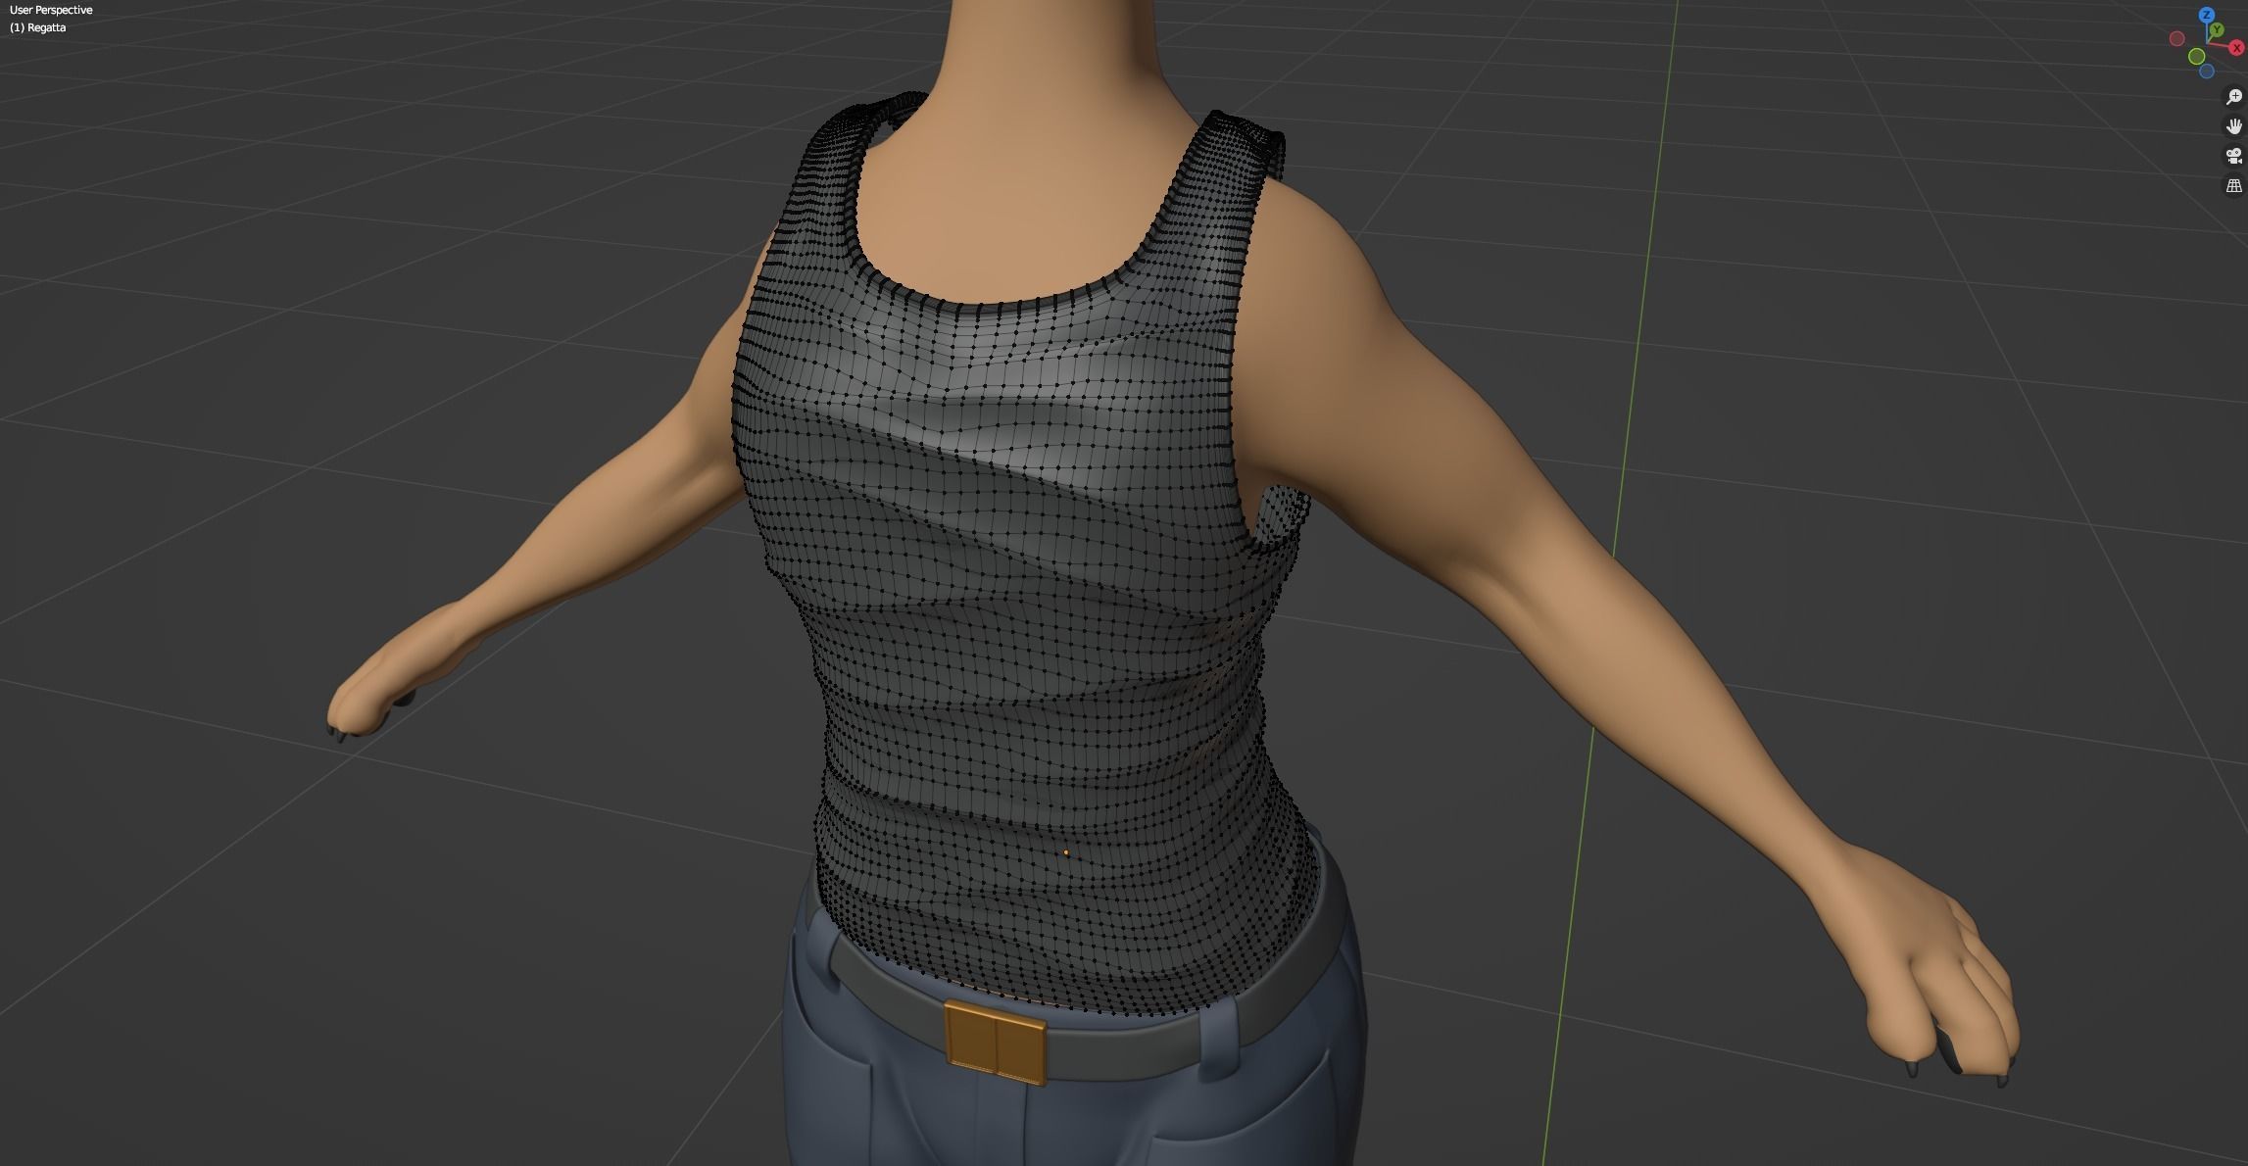
Task: Toggle perspective/orthographic with grid icon
Action: coord(2234,185)
